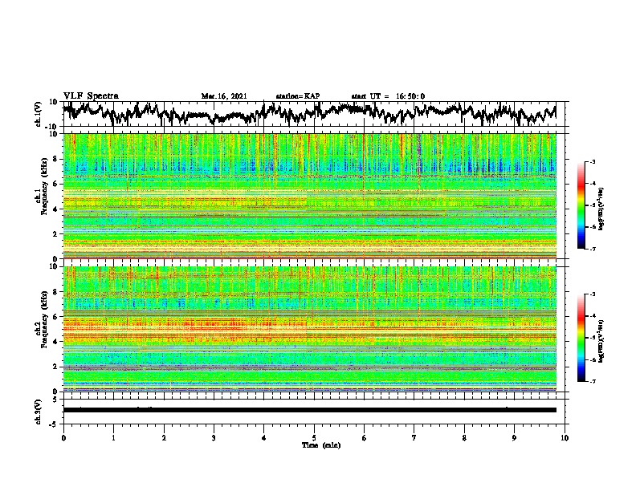Click the "-3" label on ch.1 color scale
Image resolution: width=636 pixels, height=491 pixels.
[593, 161]
